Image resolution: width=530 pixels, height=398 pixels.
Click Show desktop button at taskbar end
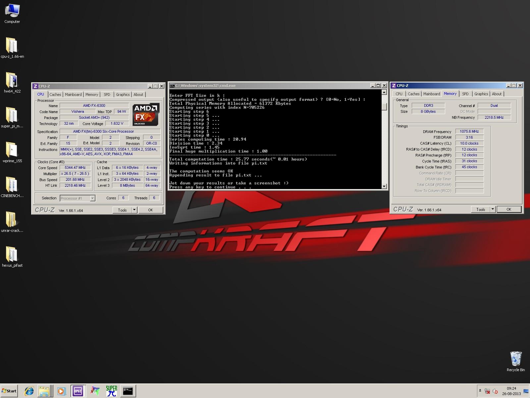pyautogui.click(x=526, y=391)
